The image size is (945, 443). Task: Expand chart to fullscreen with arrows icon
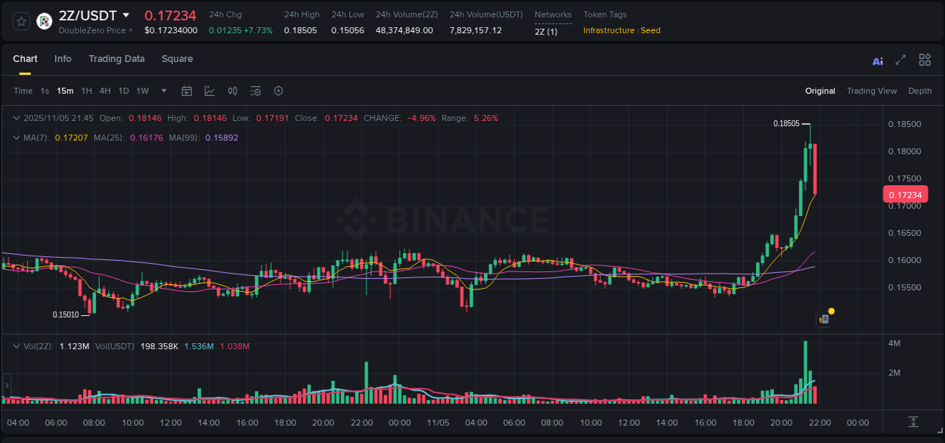[900, 60]
